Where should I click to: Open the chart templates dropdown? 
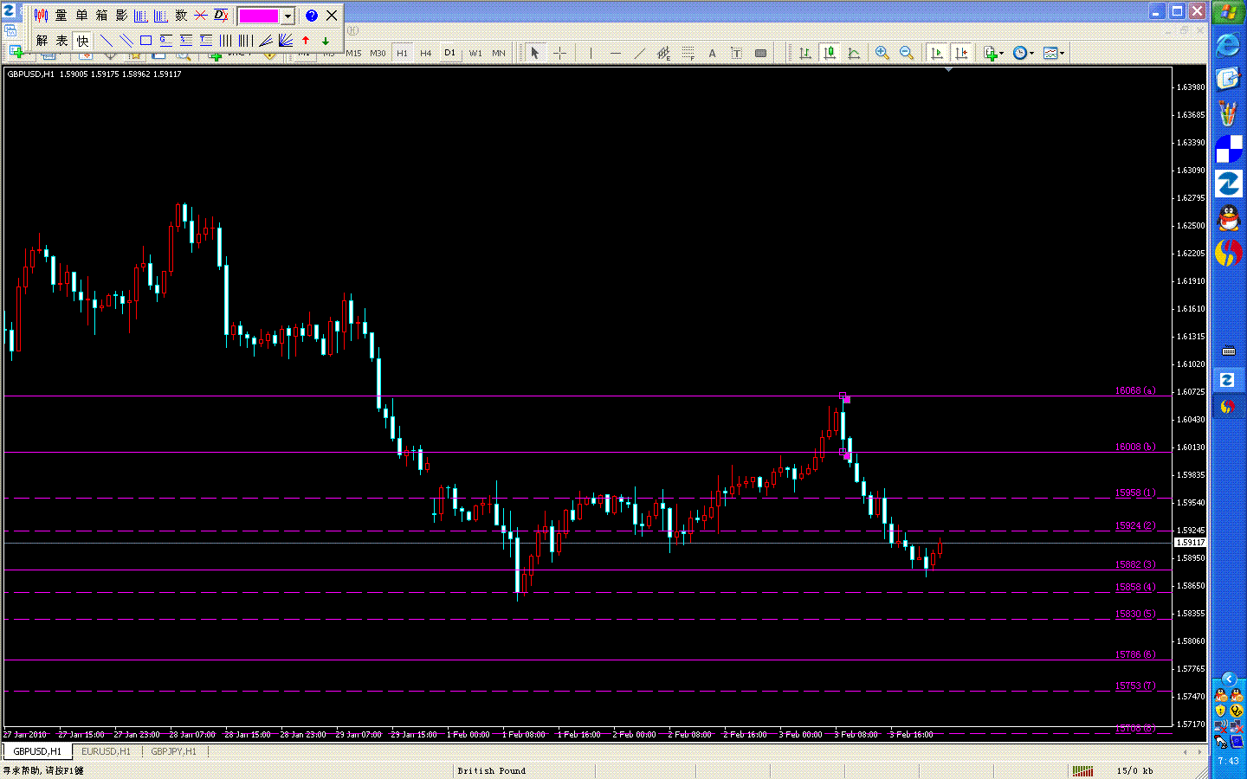point(1054,54)
